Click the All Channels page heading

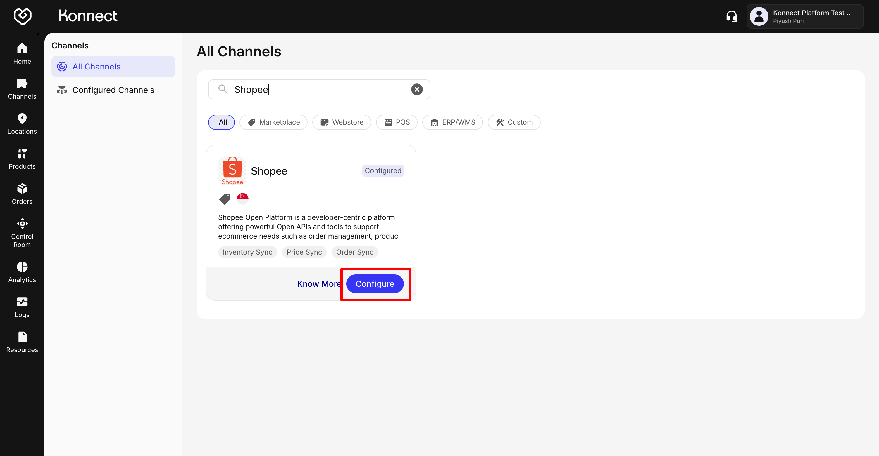pos(239,51)
